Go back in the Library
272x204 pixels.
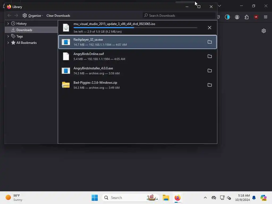coord(9,16)
